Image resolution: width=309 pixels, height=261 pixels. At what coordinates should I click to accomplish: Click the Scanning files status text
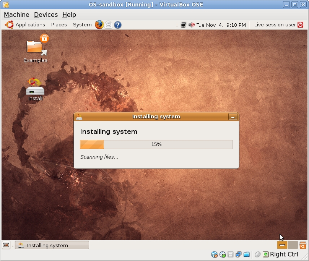point(99,157)
